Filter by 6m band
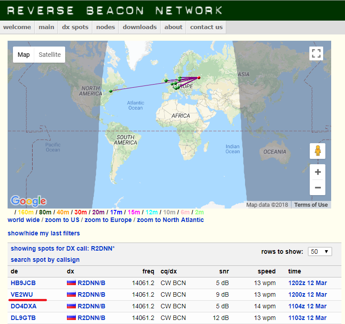345x324 pixels. click(185, 212)
